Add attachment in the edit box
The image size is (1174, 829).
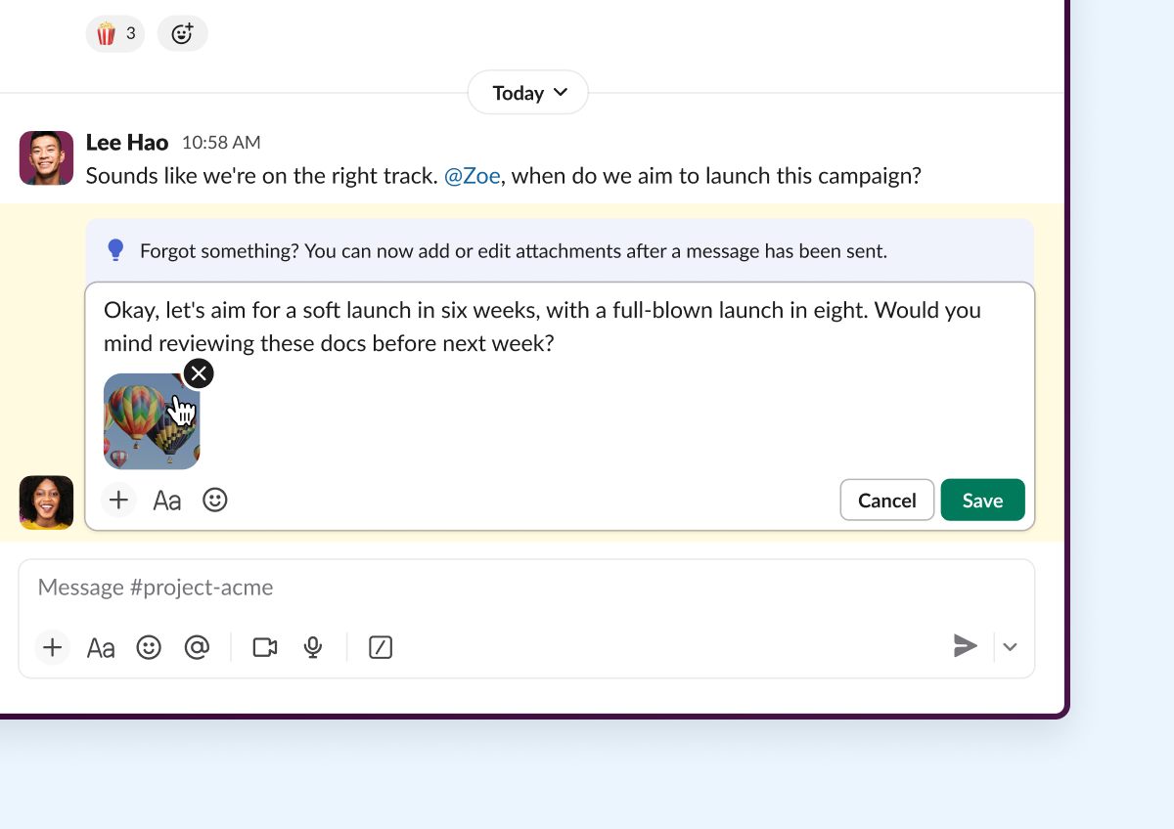point(118,501)
